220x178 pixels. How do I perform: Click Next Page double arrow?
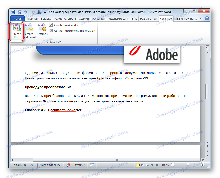(x=207, y=155)
